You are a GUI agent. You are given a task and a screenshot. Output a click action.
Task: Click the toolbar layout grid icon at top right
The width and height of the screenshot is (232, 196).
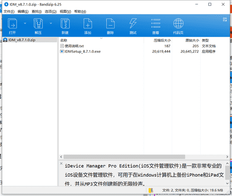(x=225, y=19)
